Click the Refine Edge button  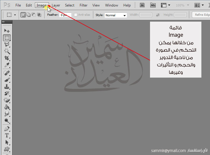[201, 15]
